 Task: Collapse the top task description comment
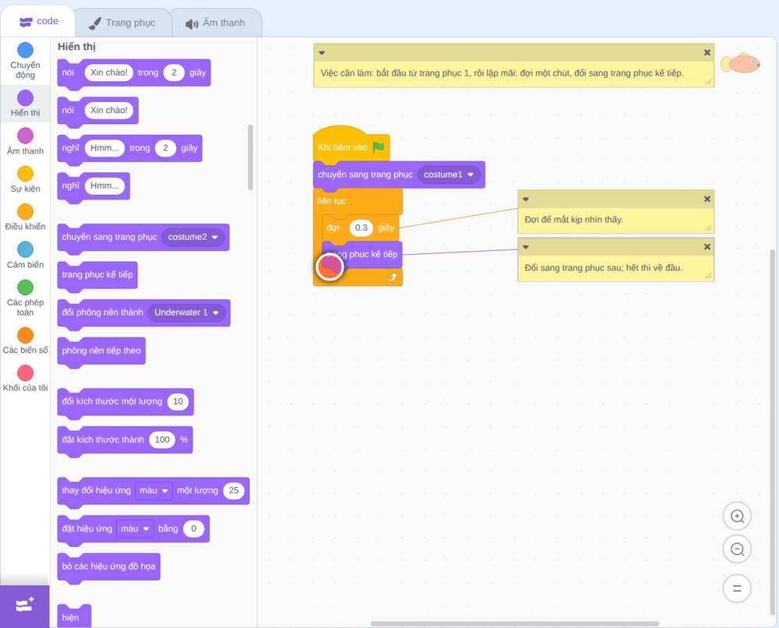[x=322, y=53]
